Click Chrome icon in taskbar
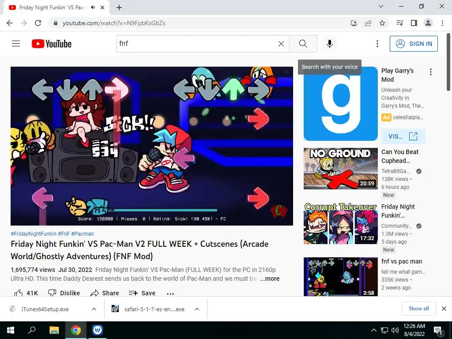 (x=76, y=330)
